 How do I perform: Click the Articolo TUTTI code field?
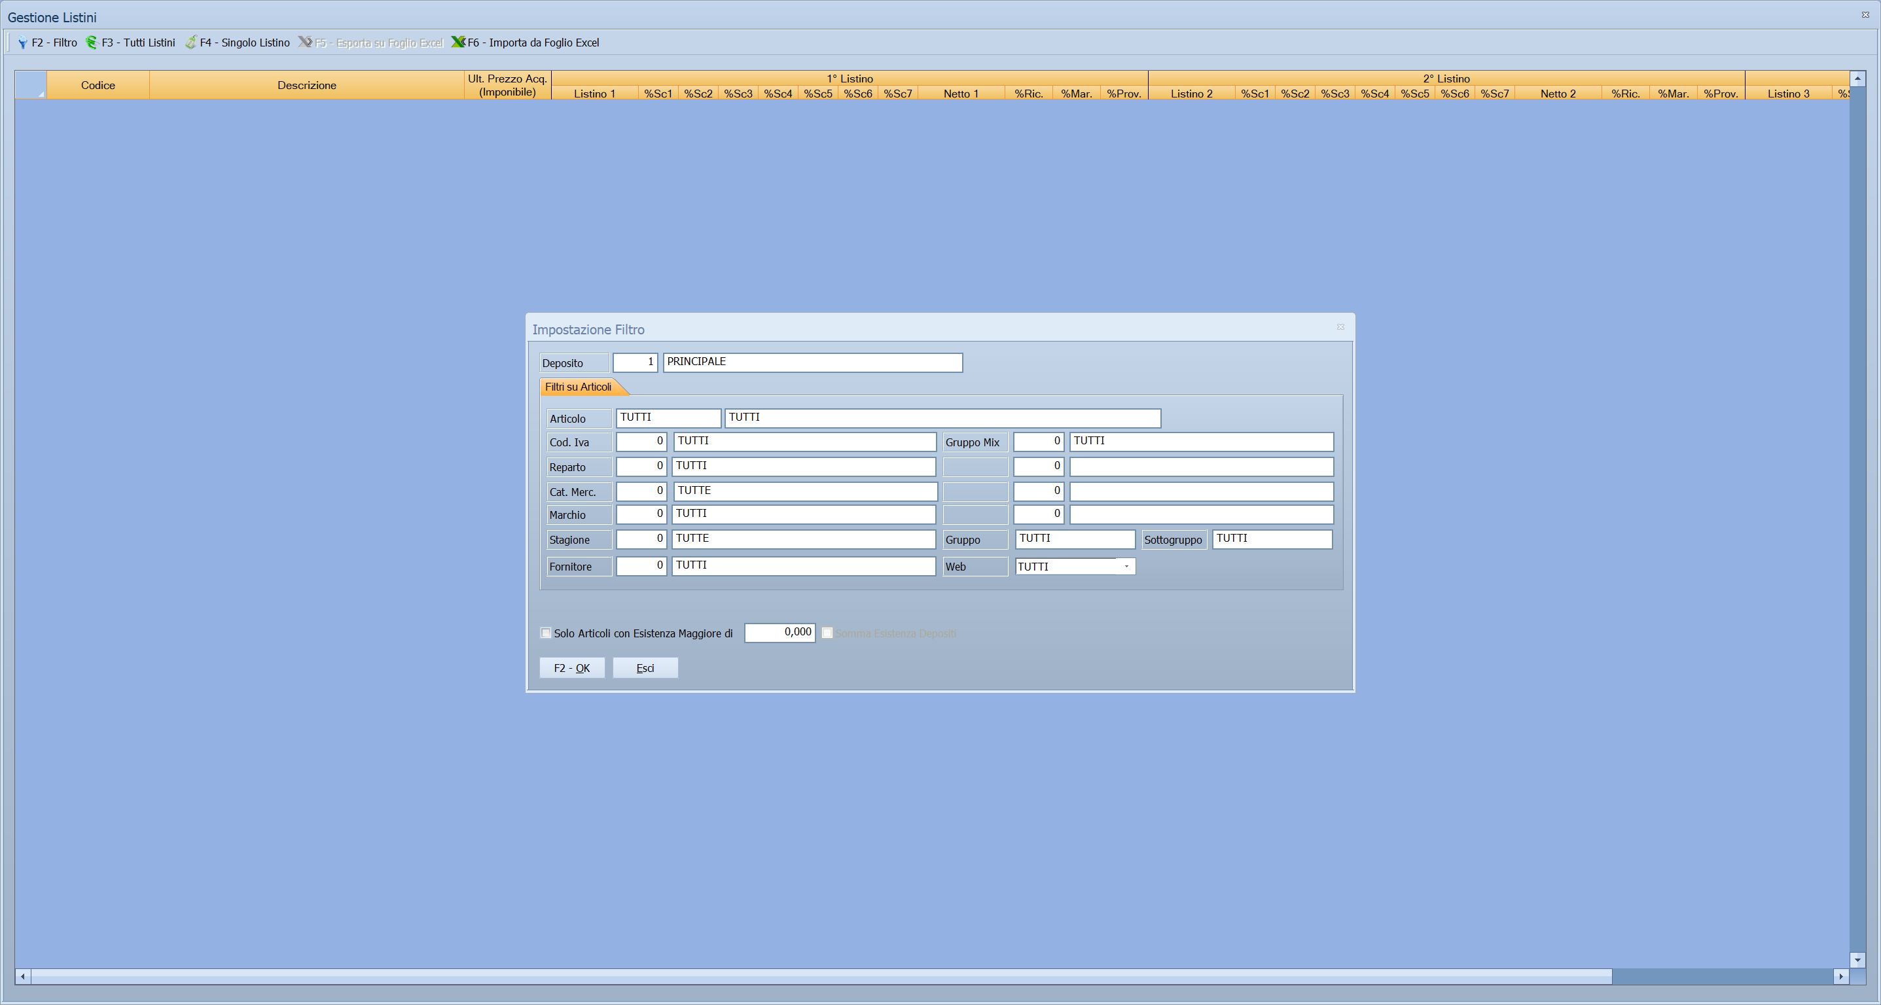(x=668, y=417)
